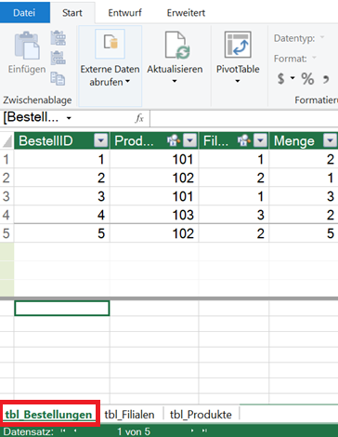338x437 pixels.
Task: Click BestellID cell with value 1
Action: (x=62, y=159)
